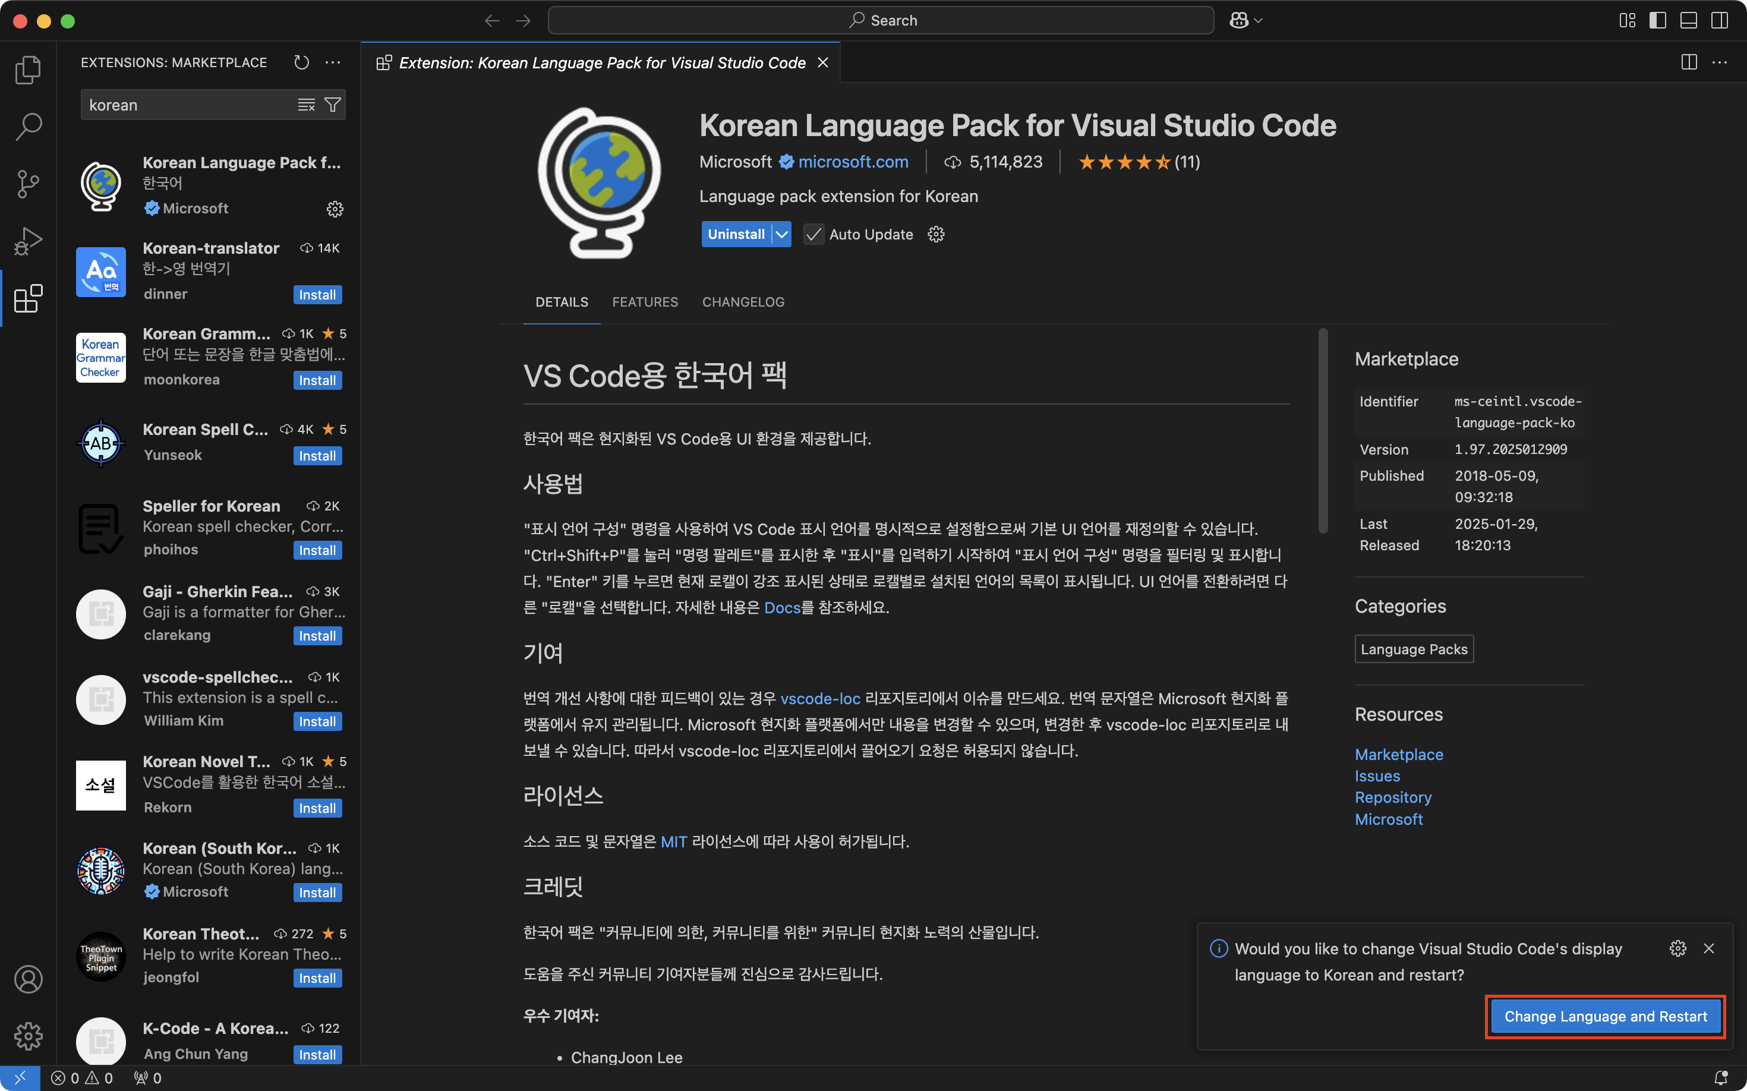This screenshot has width=1747, height=1091.
Task: Open manage gear on Korean Language Pack list item
Action: point(335,209)
